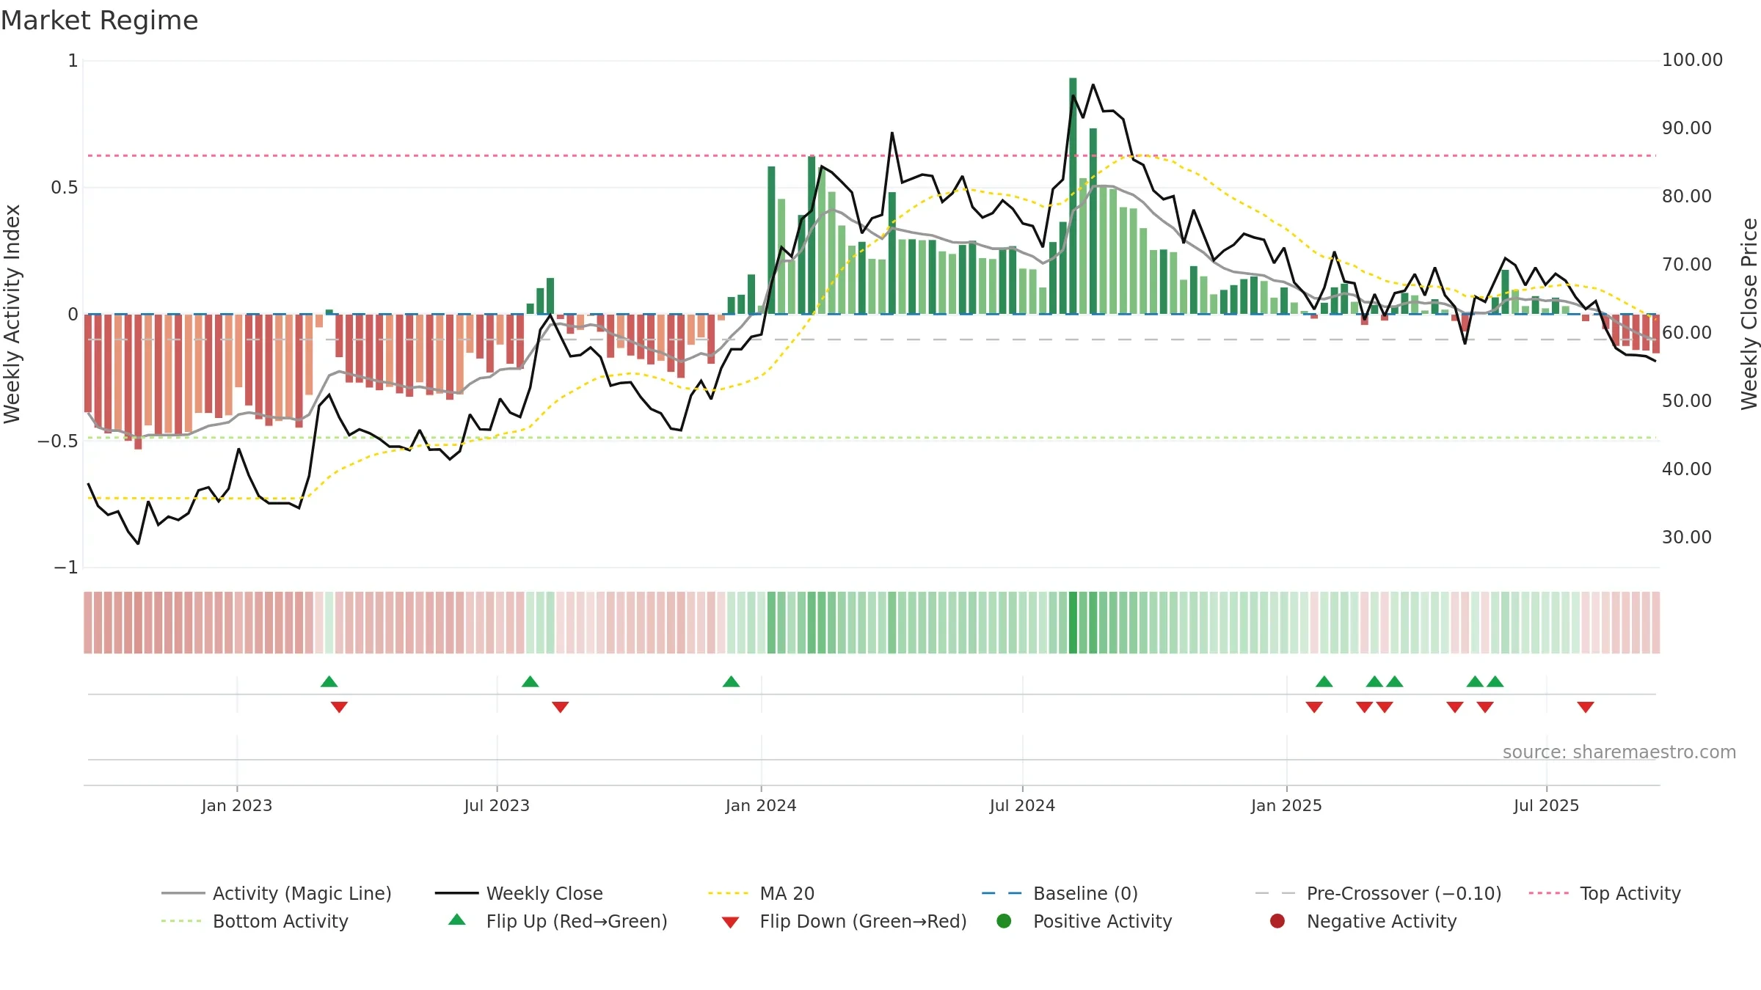
Task: Click the Market Regime chart title
Action: (99, 21)
